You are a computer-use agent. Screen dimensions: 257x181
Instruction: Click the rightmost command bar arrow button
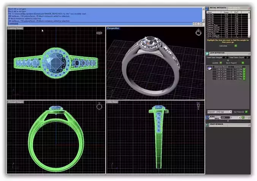click(x=201, y=24)
